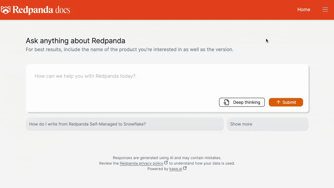Click 'Responses are generated using AI' text
The width and height of the screenshot is (334, 188).
[x=167, y=158]
